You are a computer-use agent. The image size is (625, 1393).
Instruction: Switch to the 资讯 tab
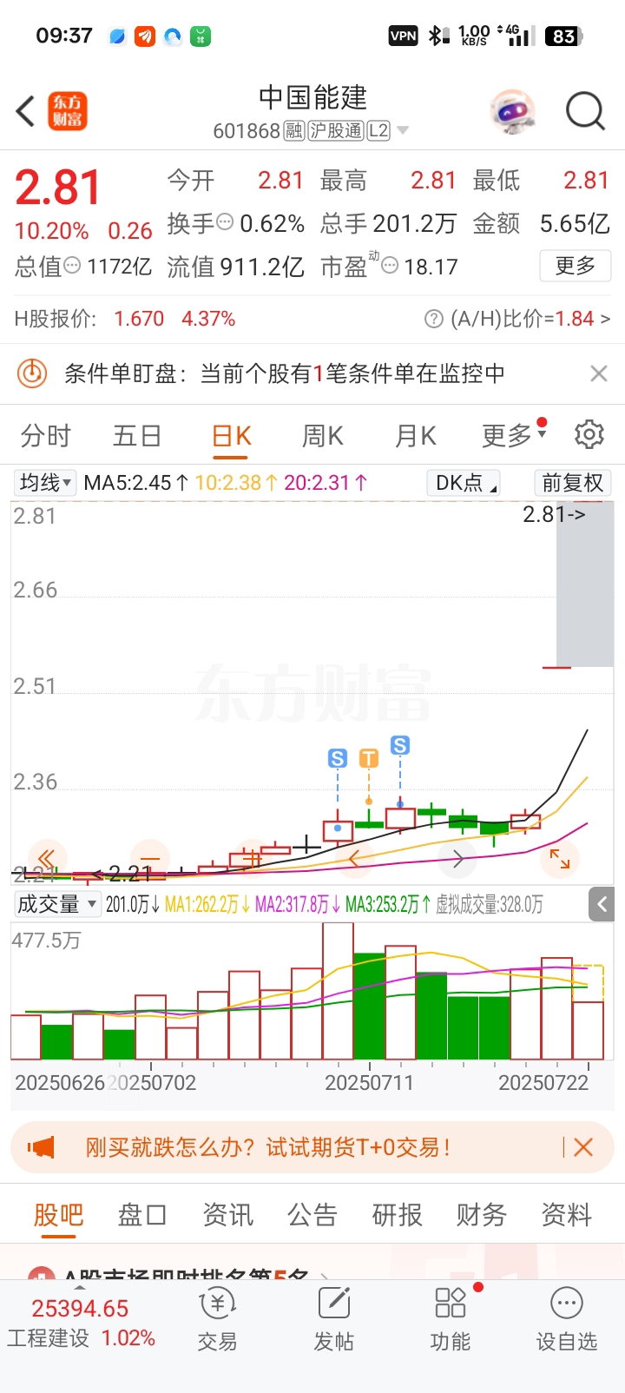tap(227, 1215)
